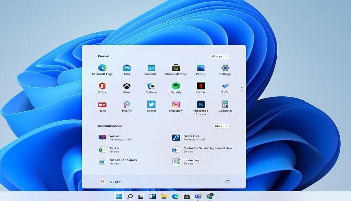Screen dimensions: 351x201
Task: Open the WT DEM user account menu
Action: click(x=111, y=181)
